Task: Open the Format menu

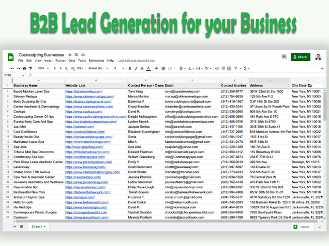Action: coord(60,61)
